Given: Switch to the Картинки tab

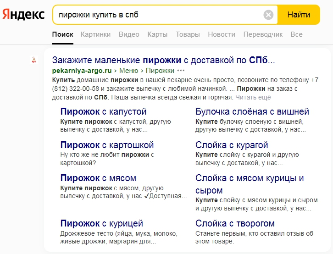Looking at the screenshot, I should [95, 34].
